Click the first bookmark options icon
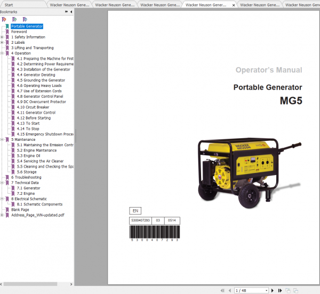Screen dimensions: 320x294 (4, 19)
